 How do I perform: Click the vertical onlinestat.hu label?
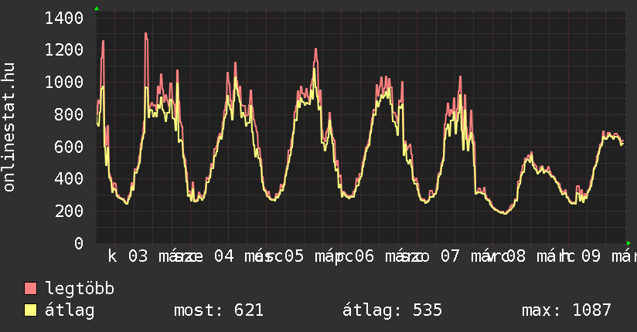(9, 127)
